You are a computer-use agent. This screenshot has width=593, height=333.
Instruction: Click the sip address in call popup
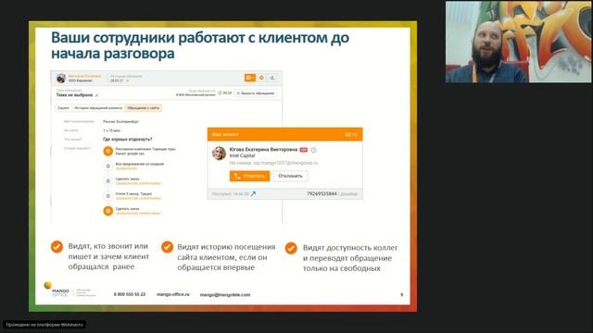point(285,163)
